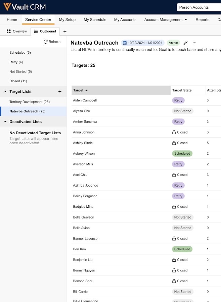Add a new tab with plus icon
Viewport: 221px width, 302px height.
tap(65, 31)
